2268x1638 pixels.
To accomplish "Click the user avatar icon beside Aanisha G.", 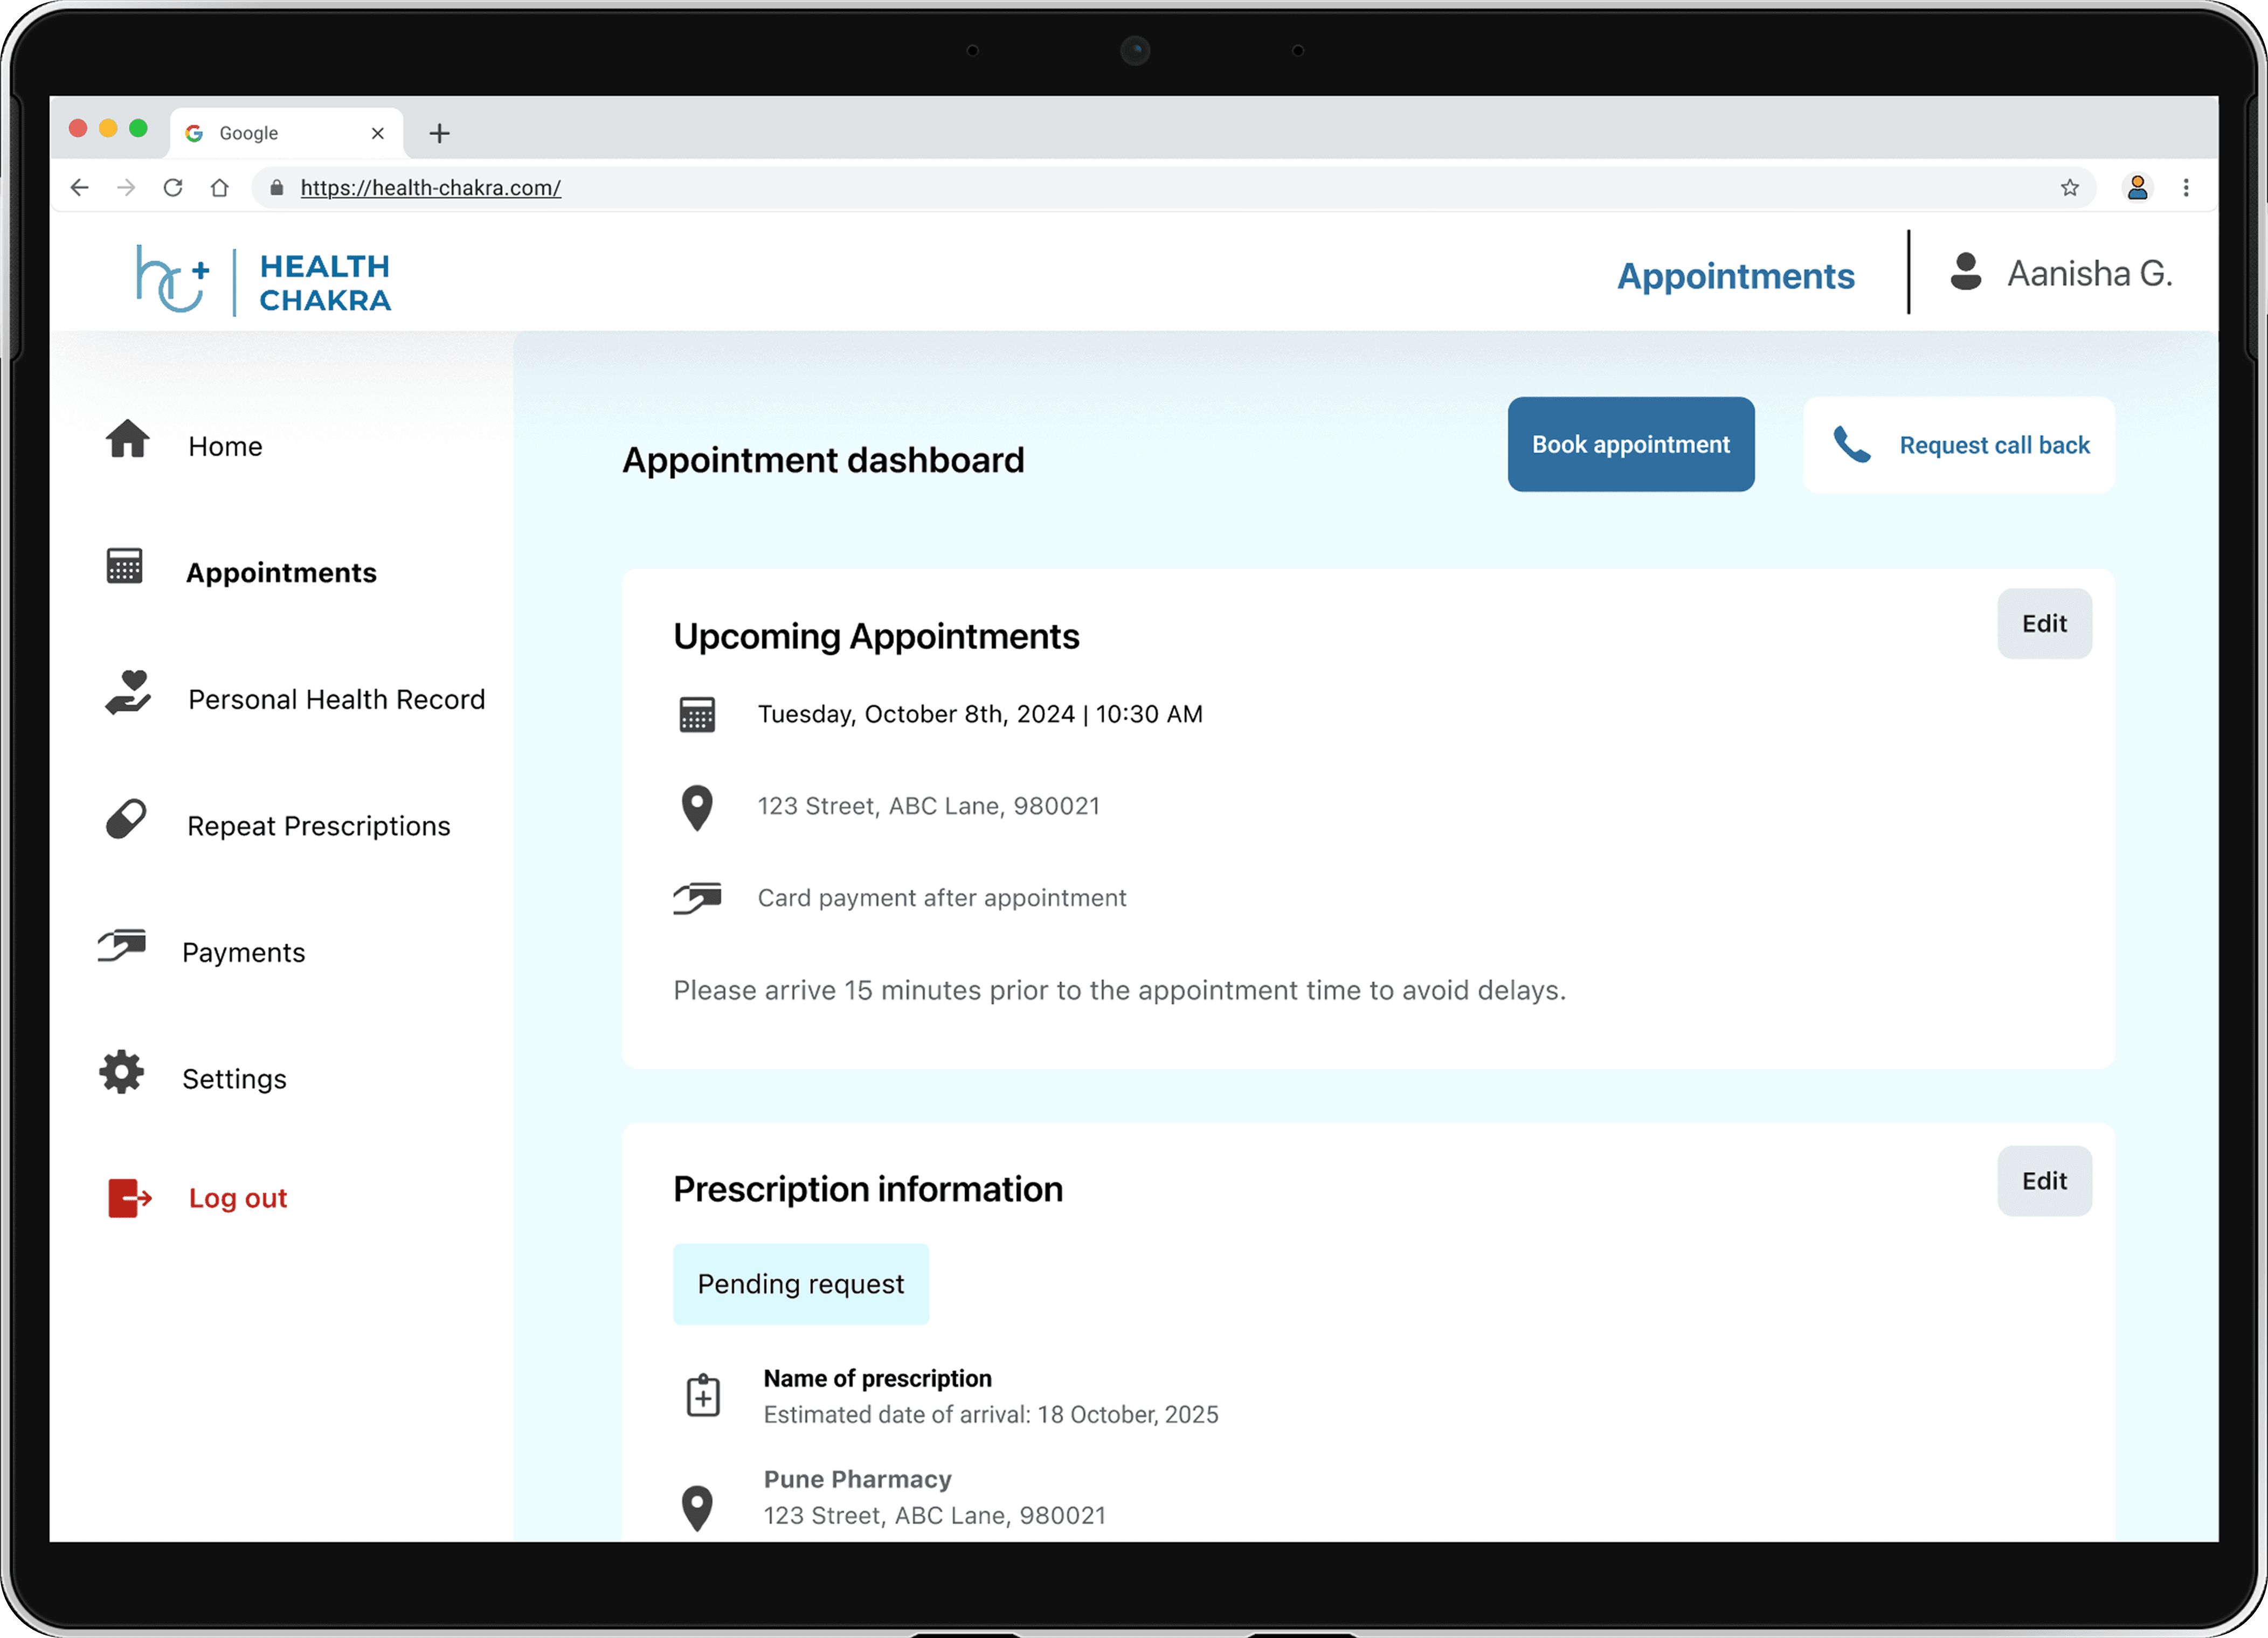I will click(x=1965, y=272).
